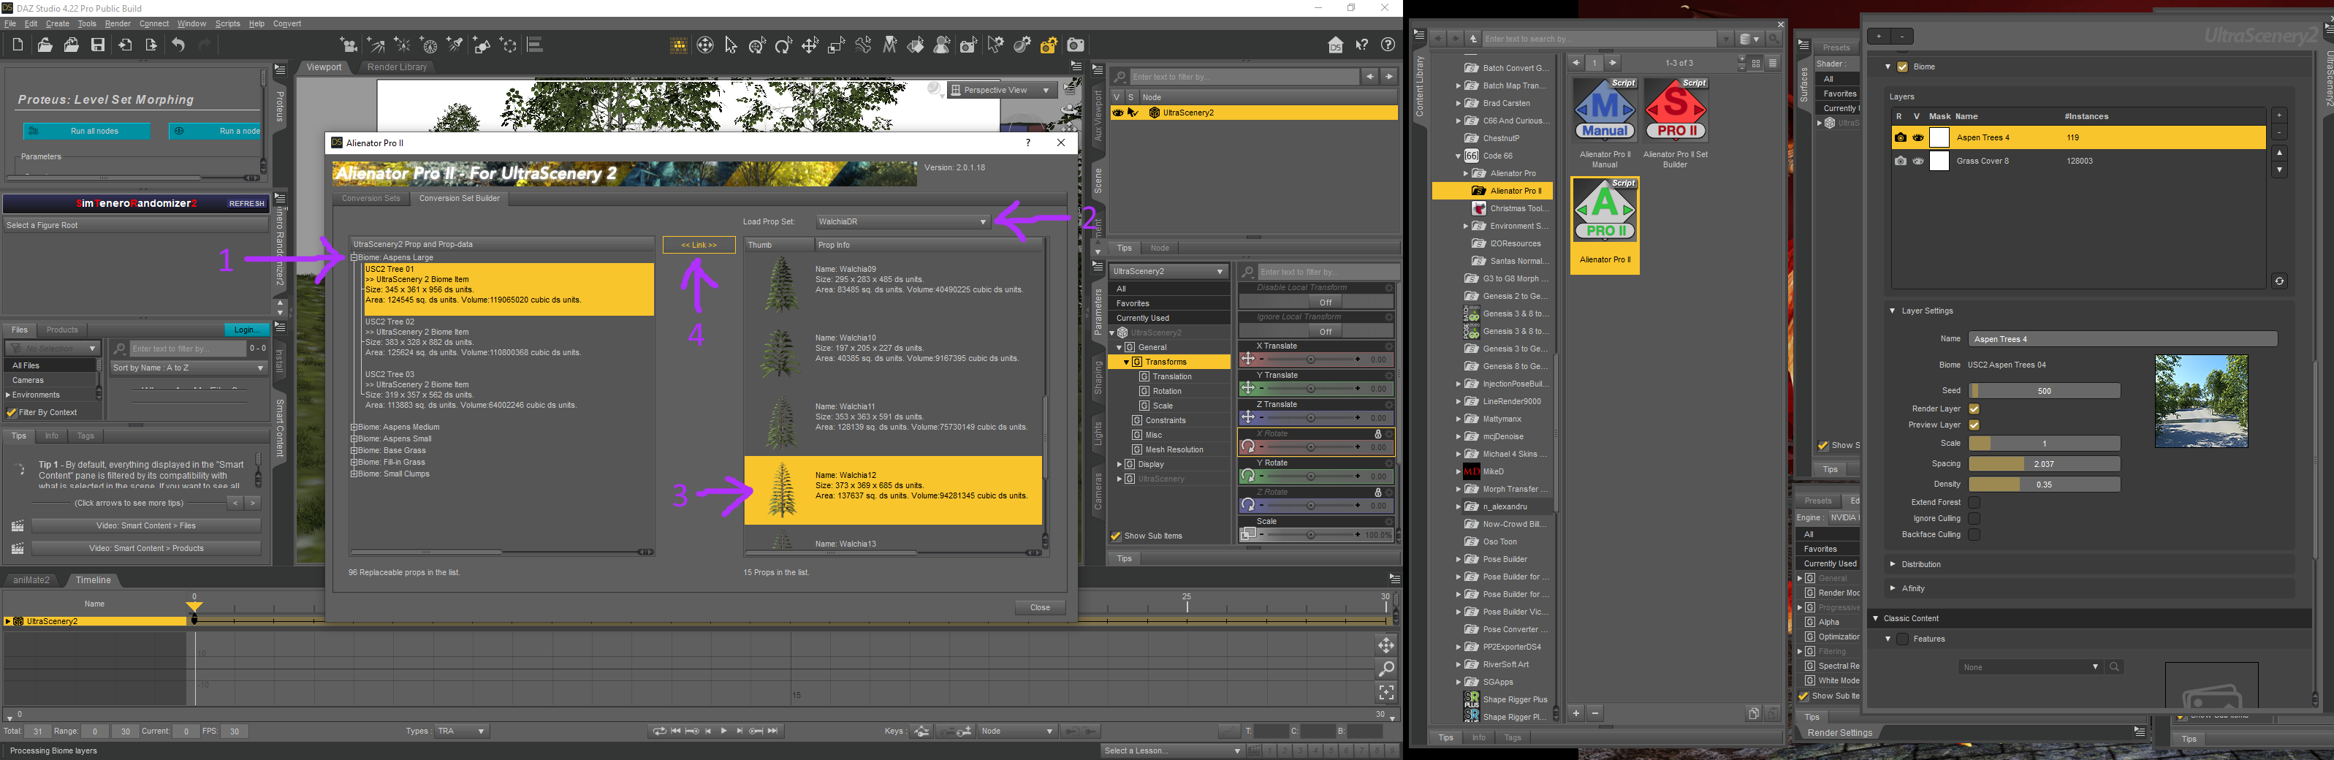Open the What's This help icon

click(x=1362, y=45)
